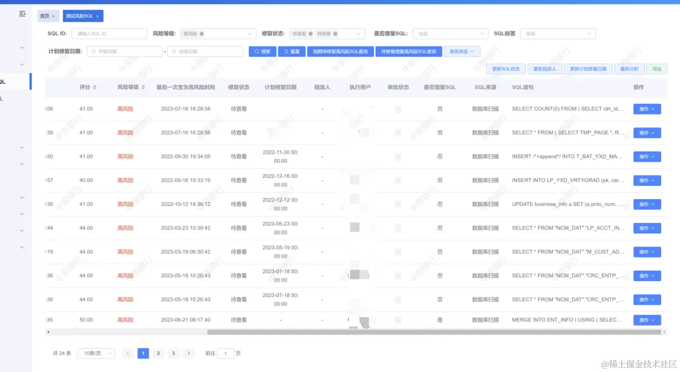Click the 是 value in 是否增量SQL column
This screenshot has width=680, height=372.
[440, 320]
